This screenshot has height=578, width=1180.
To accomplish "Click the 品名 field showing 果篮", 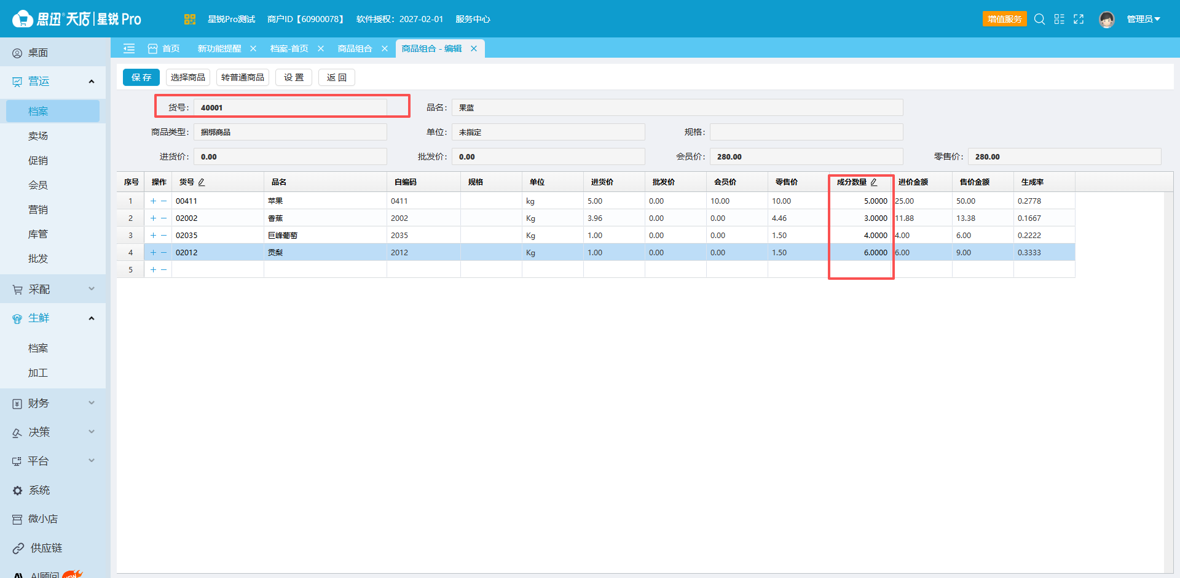I will pos(677,107).
